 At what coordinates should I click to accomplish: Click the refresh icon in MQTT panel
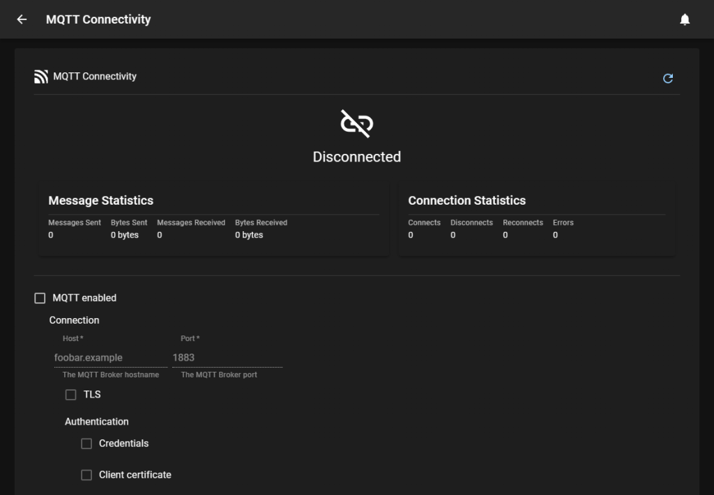tap(668, 78)
